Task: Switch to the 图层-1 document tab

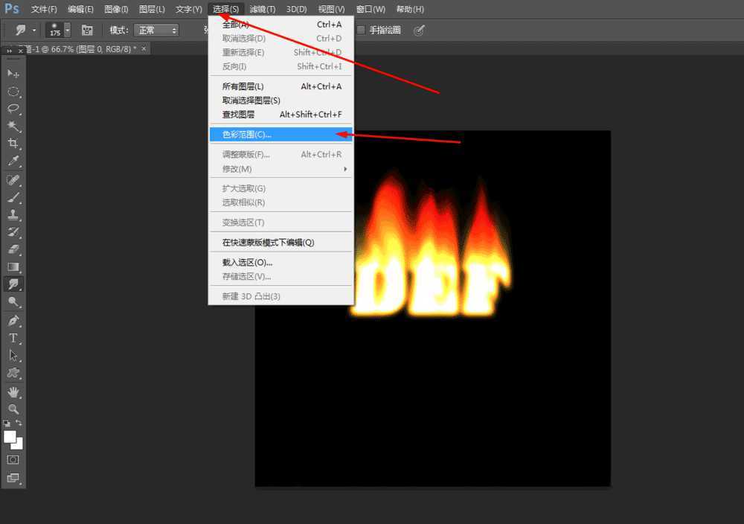Action: click(71, 48)
